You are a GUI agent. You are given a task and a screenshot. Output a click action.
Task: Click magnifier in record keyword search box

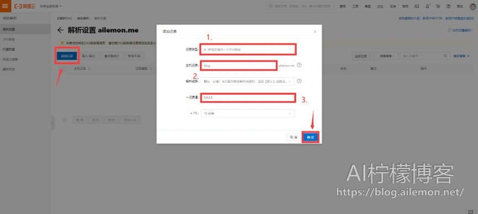coord(445,56)
